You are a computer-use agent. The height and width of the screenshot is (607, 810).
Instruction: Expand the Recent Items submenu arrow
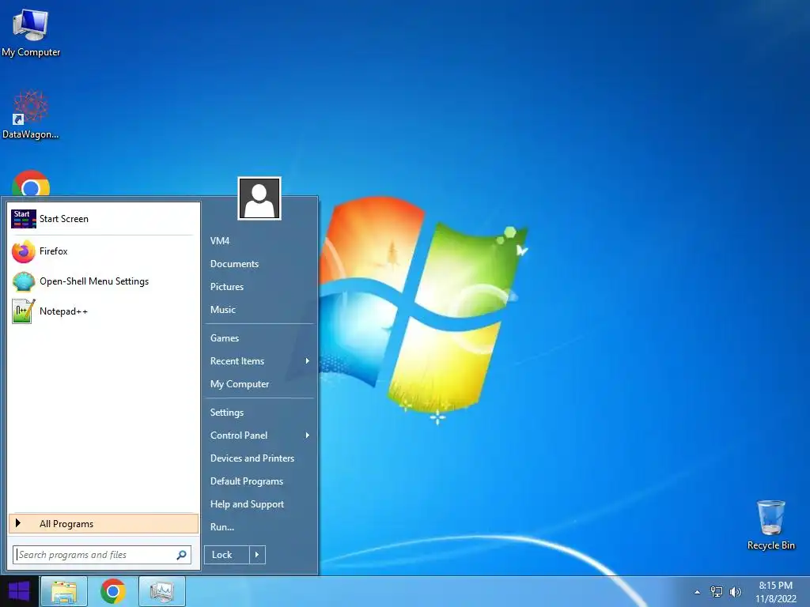(308, 360)
